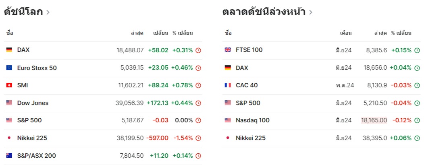Open the Nasdaq 100 futures link
This screenshot has height=165, width=424.
[252, 120]
